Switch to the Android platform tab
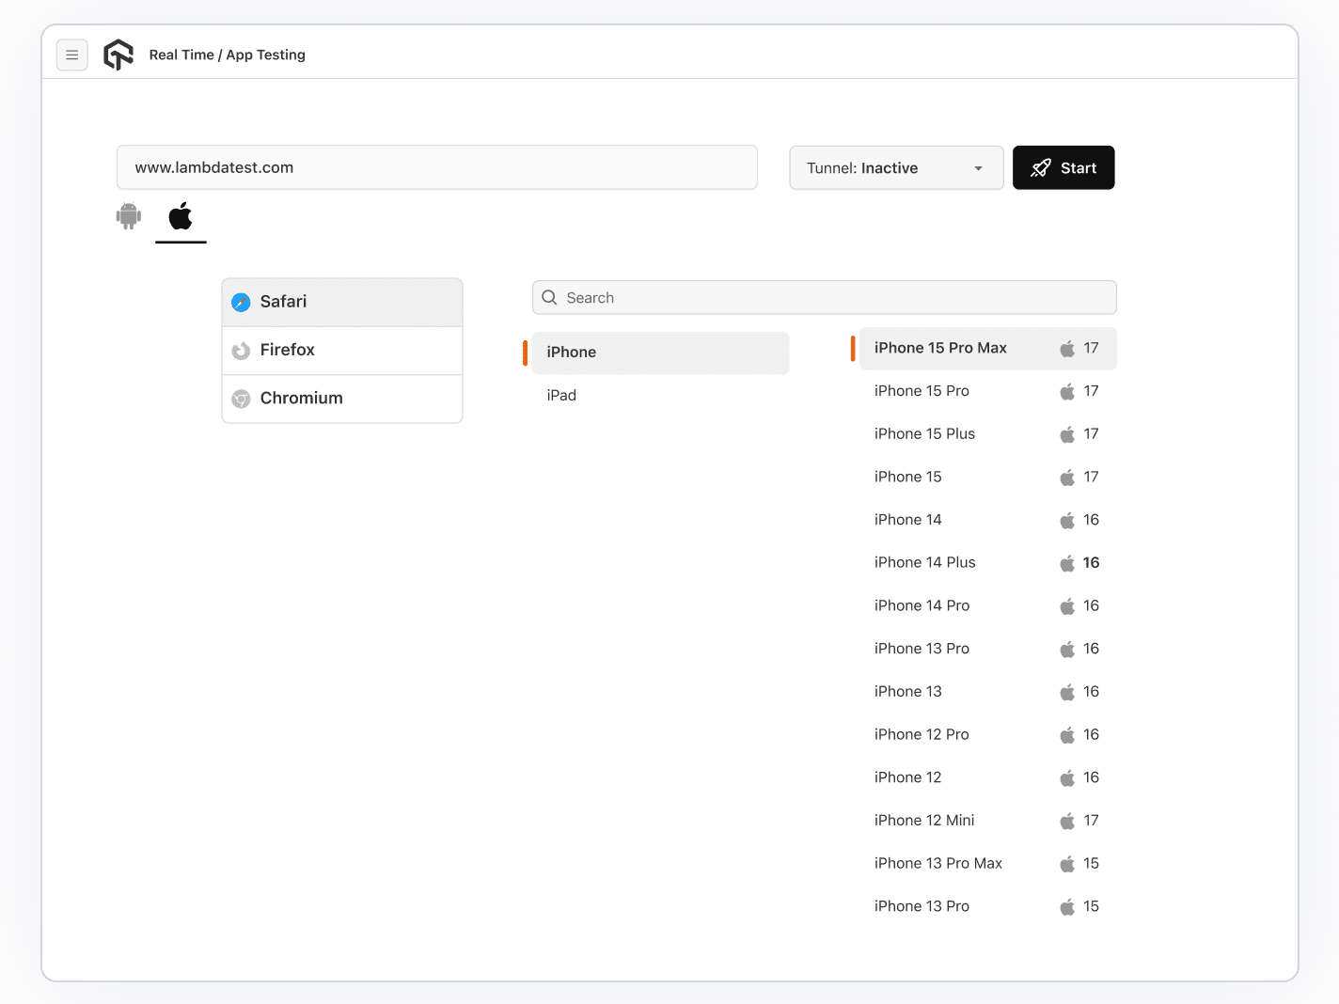Screen dimensions: 1339x1004 click(x=129, y=216)
